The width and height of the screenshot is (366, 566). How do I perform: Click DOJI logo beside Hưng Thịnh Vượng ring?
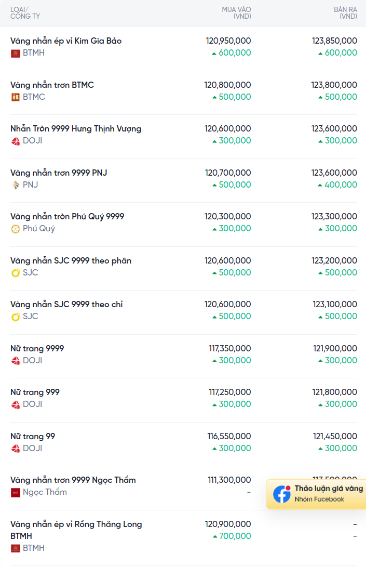(x=16, y=141)
